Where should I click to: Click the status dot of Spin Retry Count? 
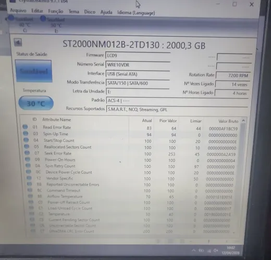(x=28, y=165)
